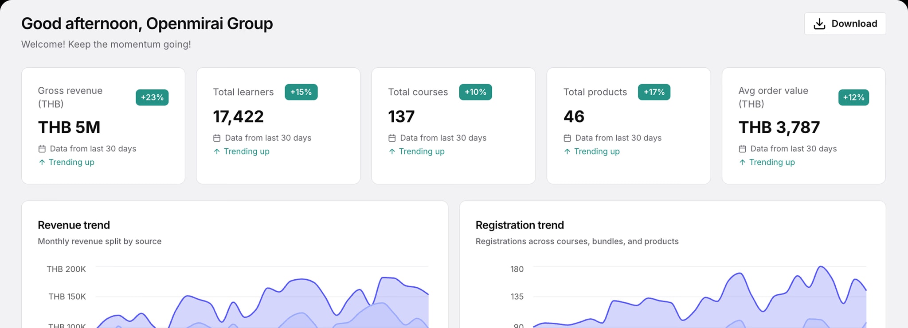Select the +17% products badge

pyautogui.click(x=654, y=92)
